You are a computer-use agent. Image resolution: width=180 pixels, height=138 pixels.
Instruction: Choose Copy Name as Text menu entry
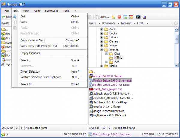point(32,40)
